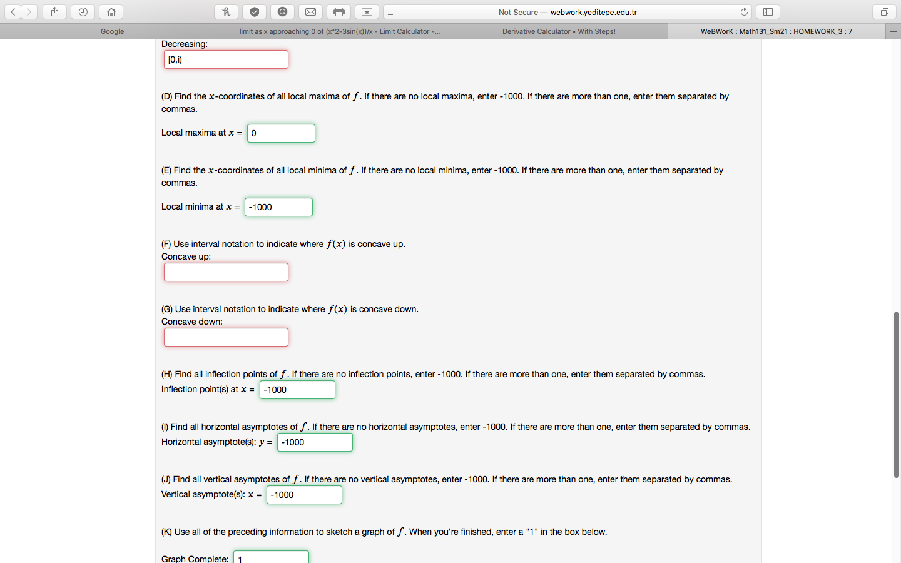Click the shield-shaped extension icon
The width and height of the screenshot is (901, 563).
(x=254, y=11)
